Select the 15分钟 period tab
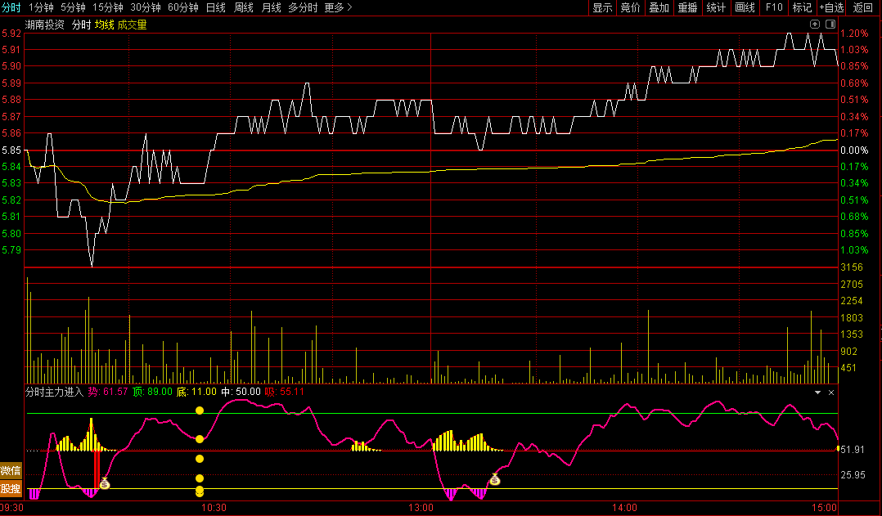Viewport: 882px width, 516px height. click(x=108, y=7)
